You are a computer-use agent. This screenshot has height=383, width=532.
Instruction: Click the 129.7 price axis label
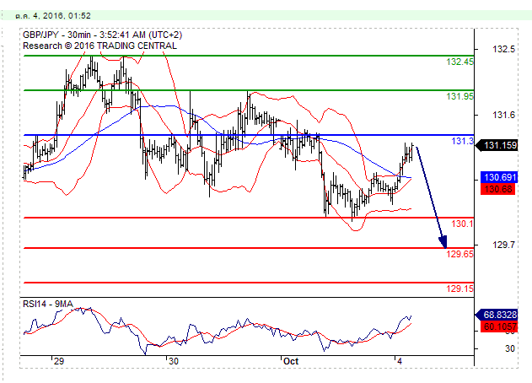[x=504, y=245]
